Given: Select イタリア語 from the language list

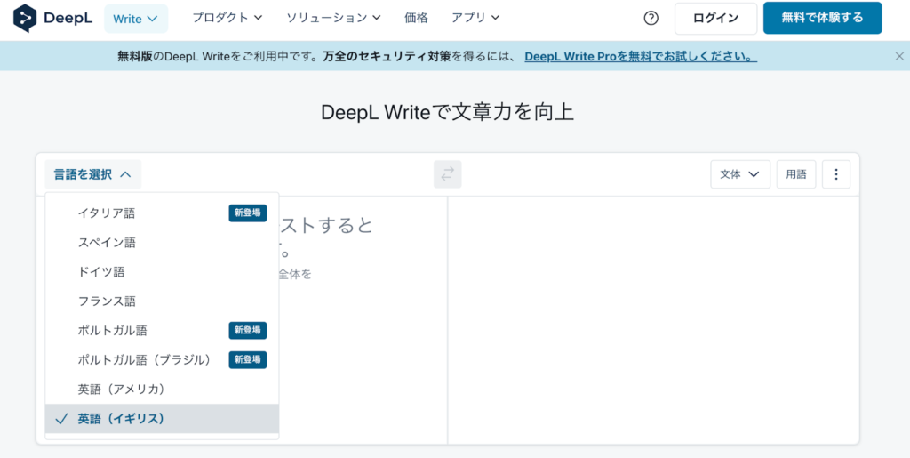Looking at the screenshot, I should [162, 213].
